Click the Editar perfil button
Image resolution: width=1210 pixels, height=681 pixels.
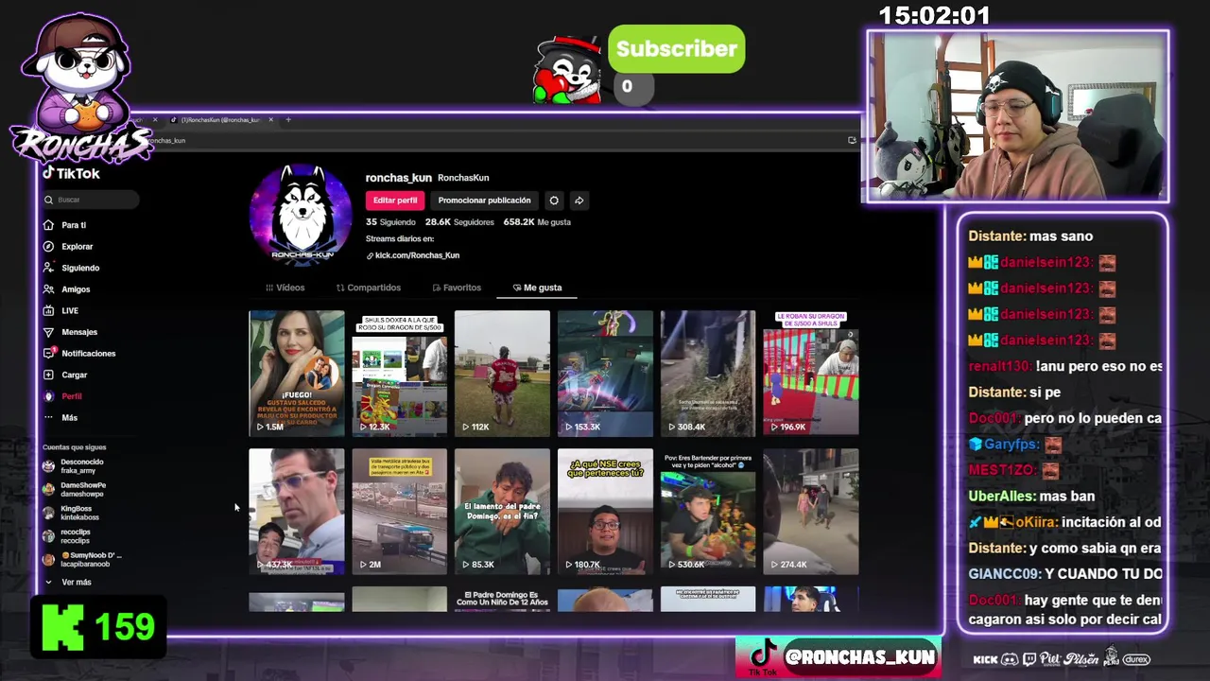[395, 201]
